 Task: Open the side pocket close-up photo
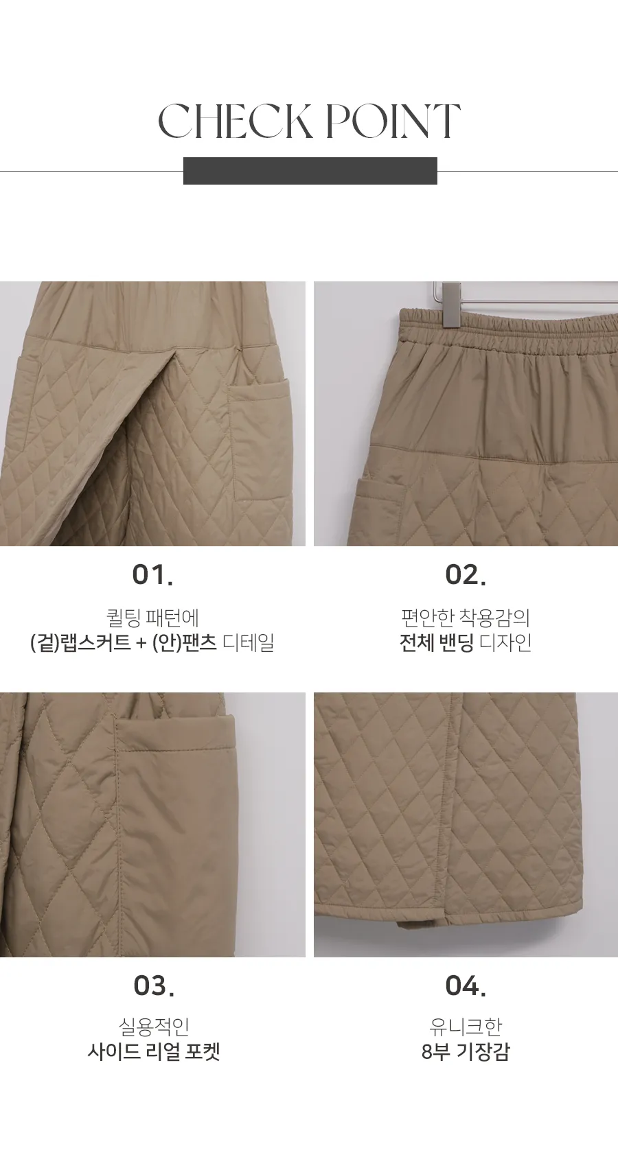point(152,825)
